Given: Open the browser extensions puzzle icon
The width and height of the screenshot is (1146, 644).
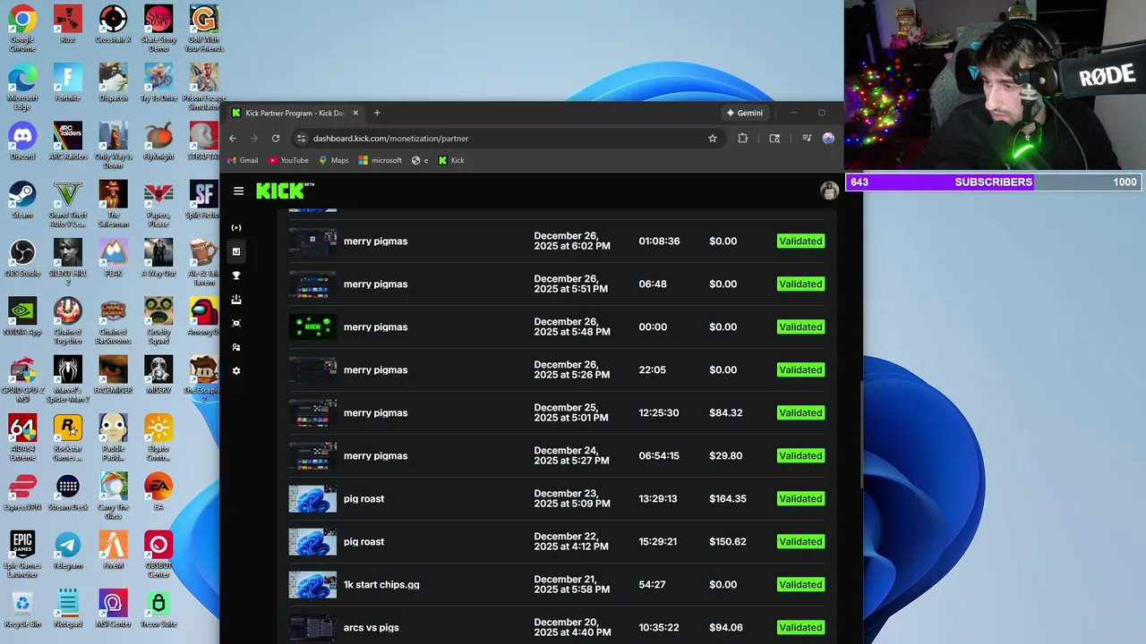Looking at the screenshot, I should 742,139.
